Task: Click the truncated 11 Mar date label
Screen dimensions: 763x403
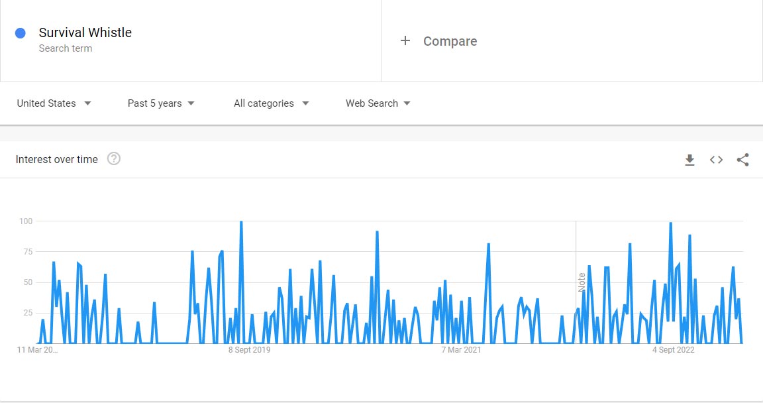Action: [37, 350]
